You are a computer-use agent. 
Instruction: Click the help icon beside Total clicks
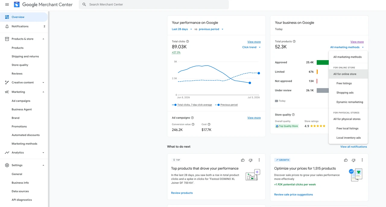(x=188, y=42)
